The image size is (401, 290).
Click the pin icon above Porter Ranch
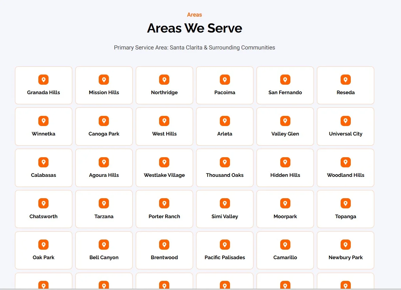tap(164, 203)
